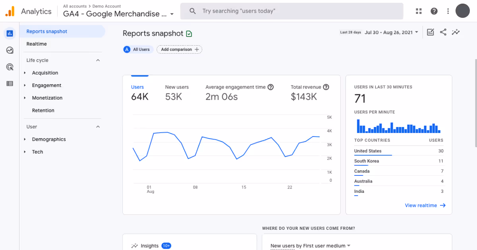
Task: Expand the Tech tree arrow
Action: pyautogui.click(x=25, y=152)
